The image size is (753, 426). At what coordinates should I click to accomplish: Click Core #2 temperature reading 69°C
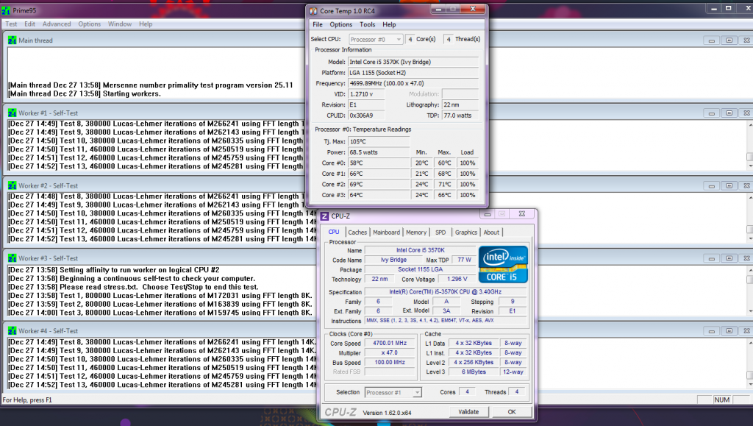379,185
